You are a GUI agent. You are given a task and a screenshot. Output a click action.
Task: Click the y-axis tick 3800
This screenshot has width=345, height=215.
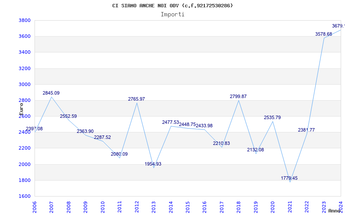click(x=25, y=20)
